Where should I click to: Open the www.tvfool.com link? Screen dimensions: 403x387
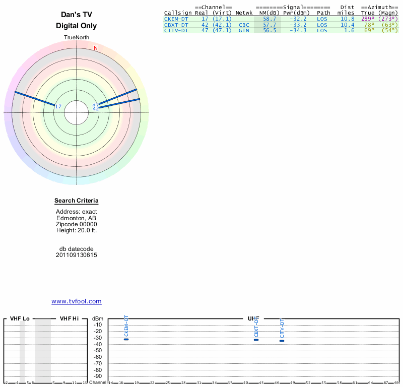point(77,301)
